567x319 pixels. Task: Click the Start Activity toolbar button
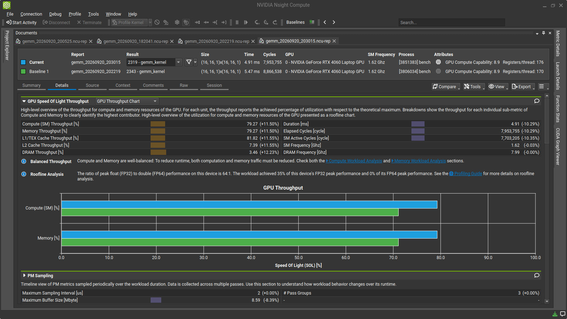[21, 22]
